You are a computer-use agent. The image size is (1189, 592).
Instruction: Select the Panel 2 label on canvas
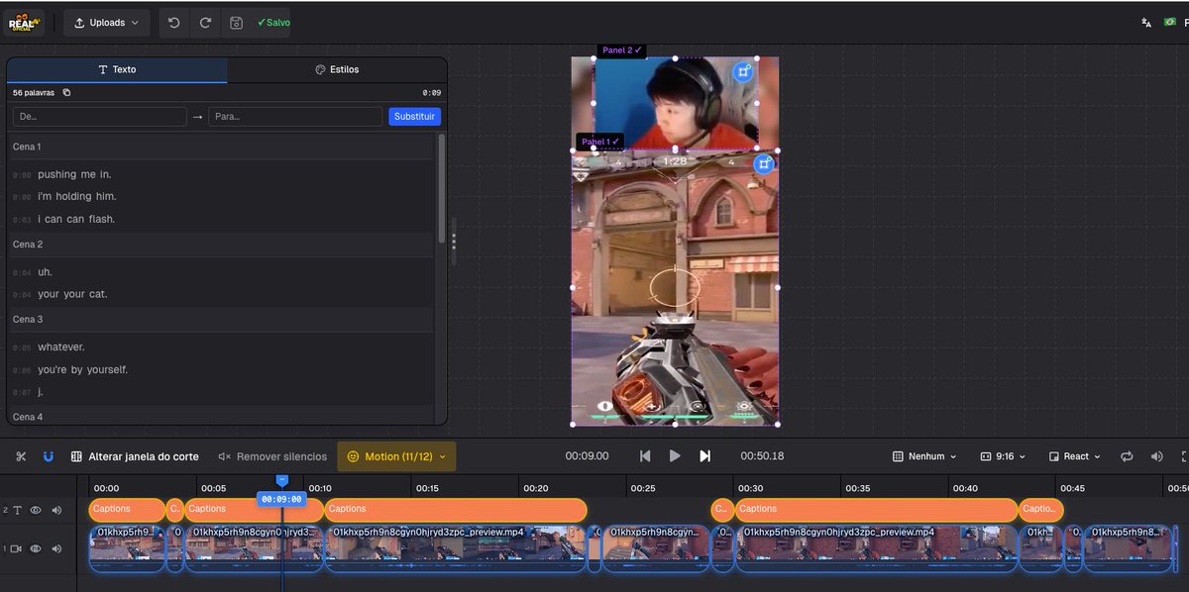pyautogui.click(x=622, y=49)
